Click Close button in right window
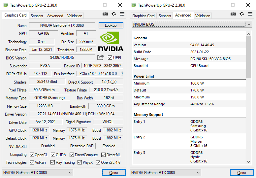256x178 pixels. [242, 173]
